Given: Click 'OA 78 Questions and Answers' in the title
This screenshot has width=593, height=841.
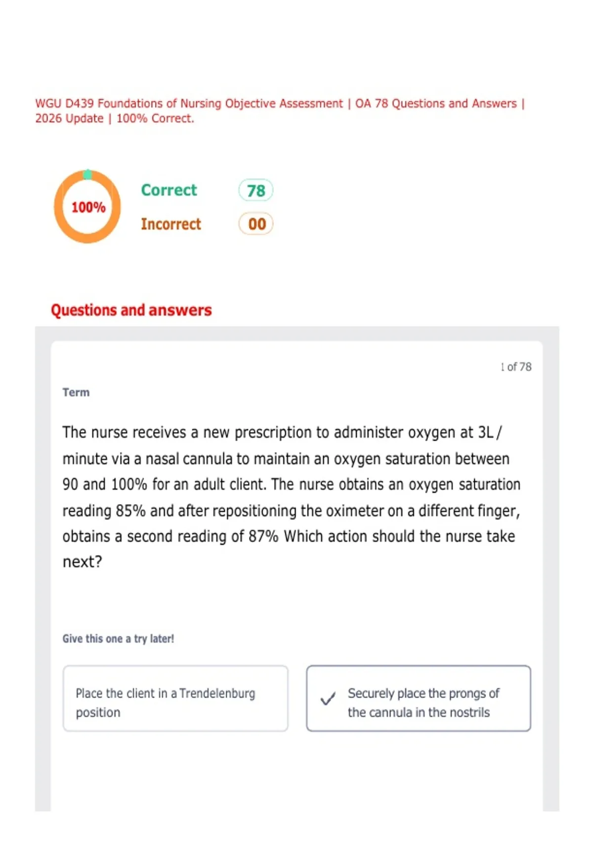Looking at the screenshot, I should [436, 103].
